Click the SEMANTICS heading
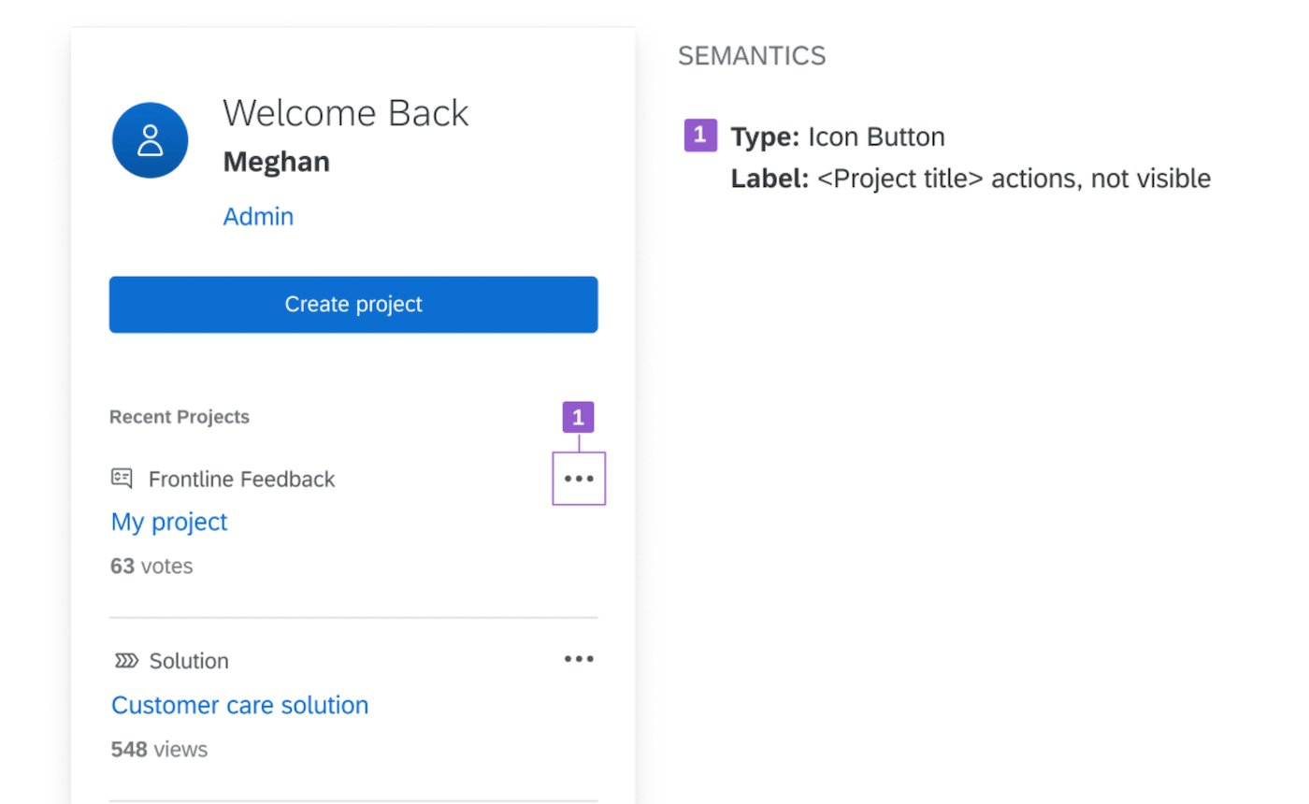 [752, 56]
